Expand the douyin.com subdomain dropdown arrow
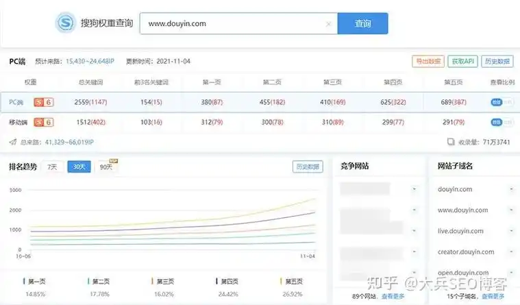 [x=511, y=189]
